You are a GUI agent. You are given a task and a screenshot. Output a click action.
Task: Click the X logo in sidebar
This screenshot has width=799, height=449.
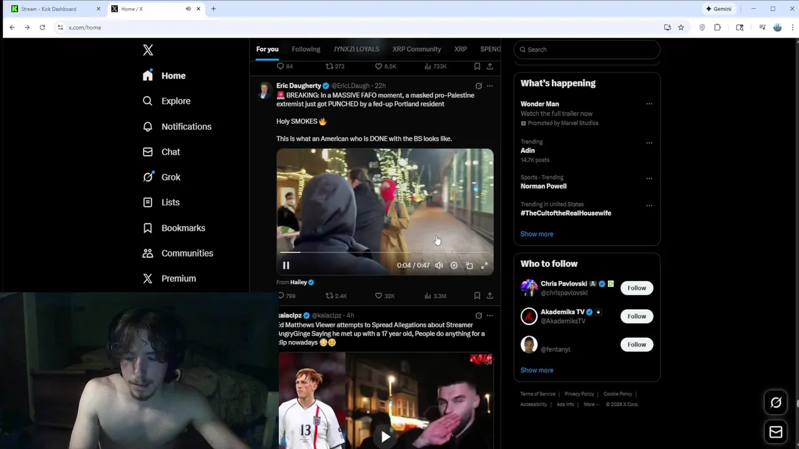click(x=148, y=50)
